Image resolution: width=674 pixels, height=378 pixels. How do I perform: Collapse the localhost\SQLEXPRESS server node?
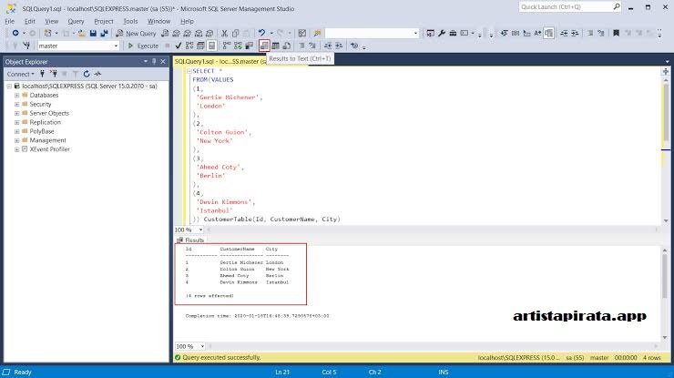coord(9,86)
